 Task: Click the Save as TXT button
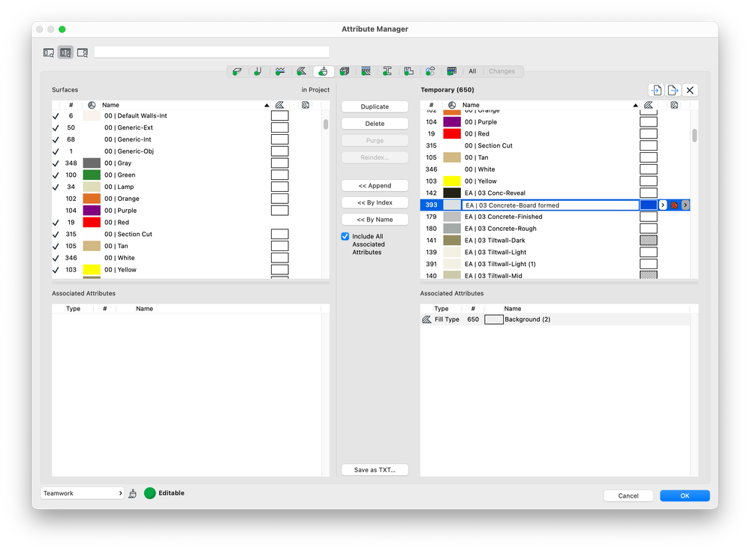(x=375, y=469)
